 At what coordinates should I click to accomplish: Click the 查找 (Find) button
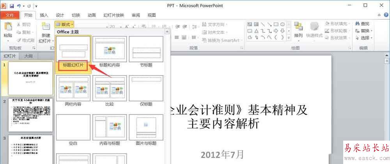point(363,24)
